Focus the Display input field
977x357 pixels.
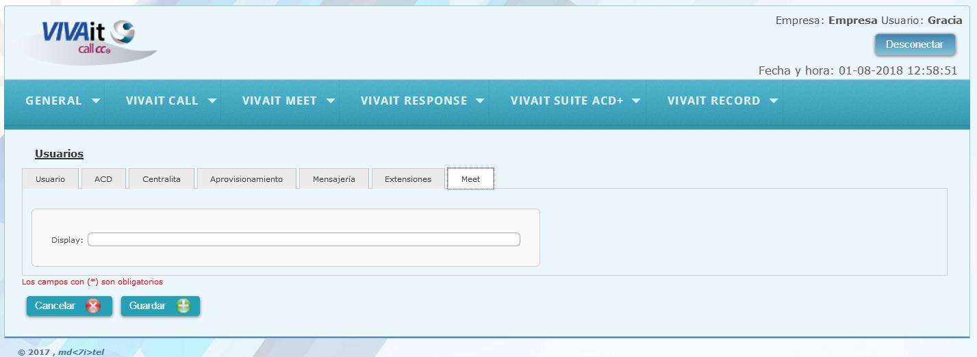(x=304, y=239)
